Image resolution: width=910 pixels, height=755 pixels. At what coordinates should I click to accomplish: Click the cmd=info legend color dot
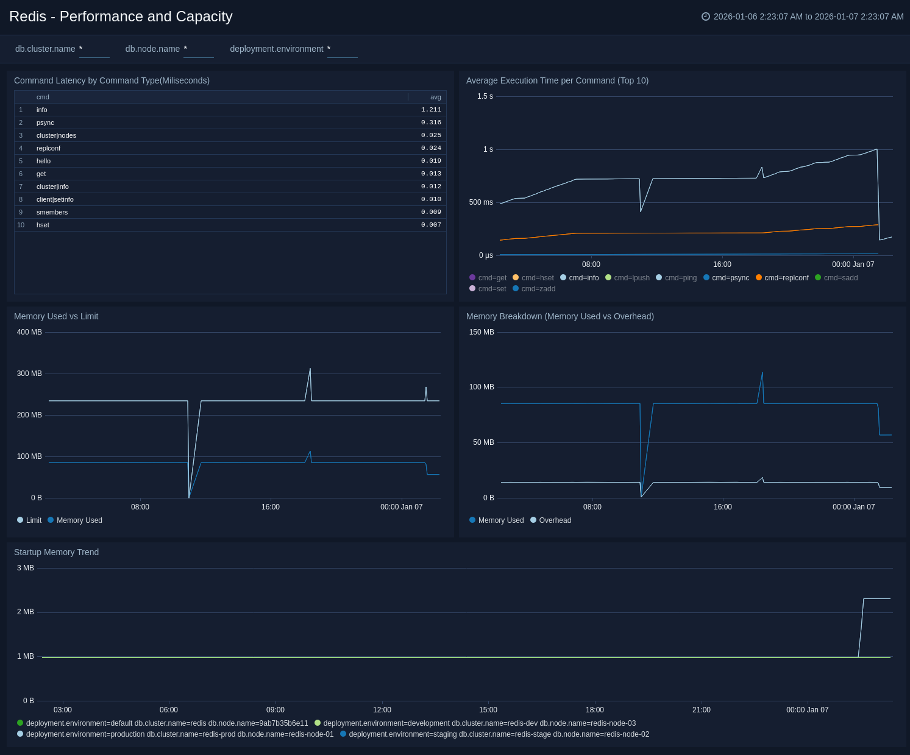coord(563,277)
